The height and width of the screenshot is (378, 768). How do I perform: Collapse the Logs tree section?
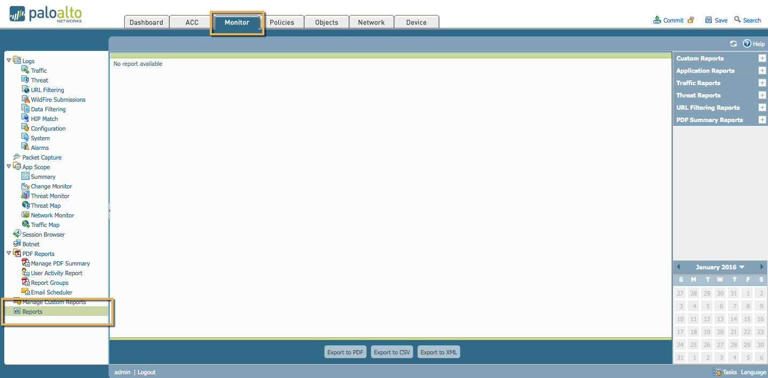pyautogui.click(x=9, y=61)
